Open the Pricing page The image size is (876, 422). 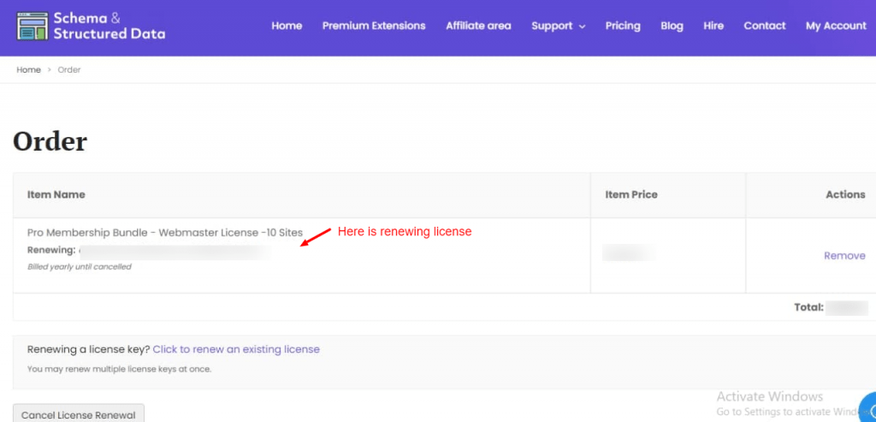623,26
